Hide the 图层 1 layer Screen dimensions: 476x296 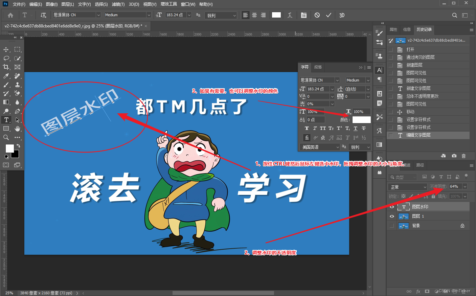coord(392,216)
